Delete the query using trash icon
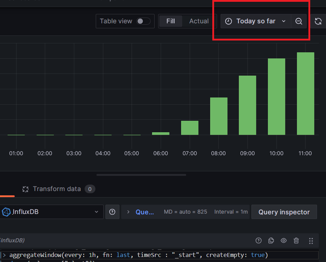Image resolution: width=326 pixels, height=262 pixels. pyautogui.click(x=296, y=240)
